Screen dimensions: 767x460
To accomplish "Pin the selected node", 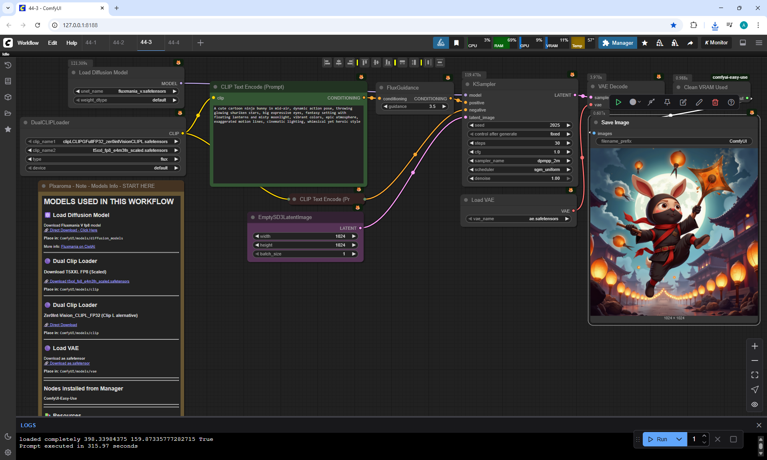I will 667,102.
